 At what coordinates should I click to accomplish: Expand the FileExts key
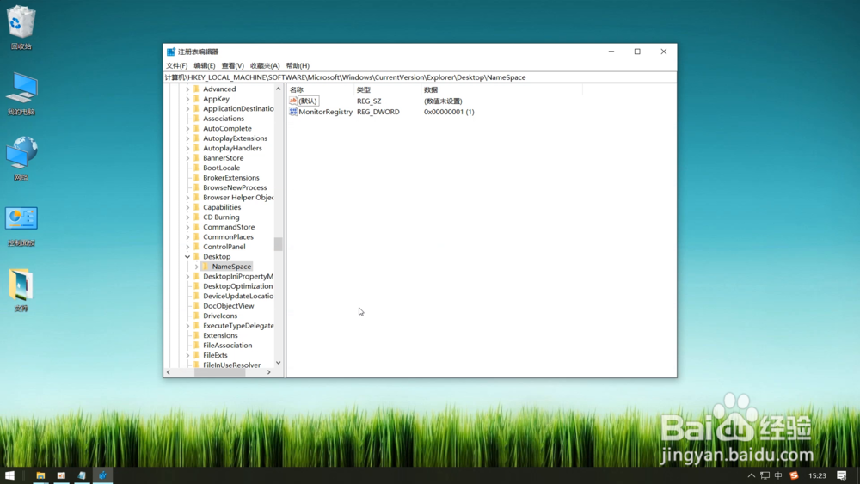click(187, 355)
